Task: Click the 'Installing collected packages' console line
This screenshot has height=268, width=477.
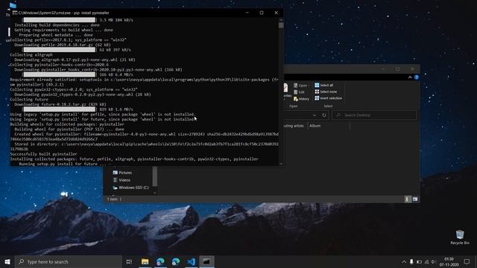Action: (x=134, y=159)
